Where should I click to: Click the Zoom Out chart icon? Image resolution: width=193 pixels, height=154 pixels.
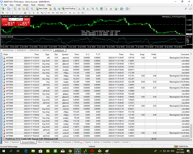click(97, 9)
